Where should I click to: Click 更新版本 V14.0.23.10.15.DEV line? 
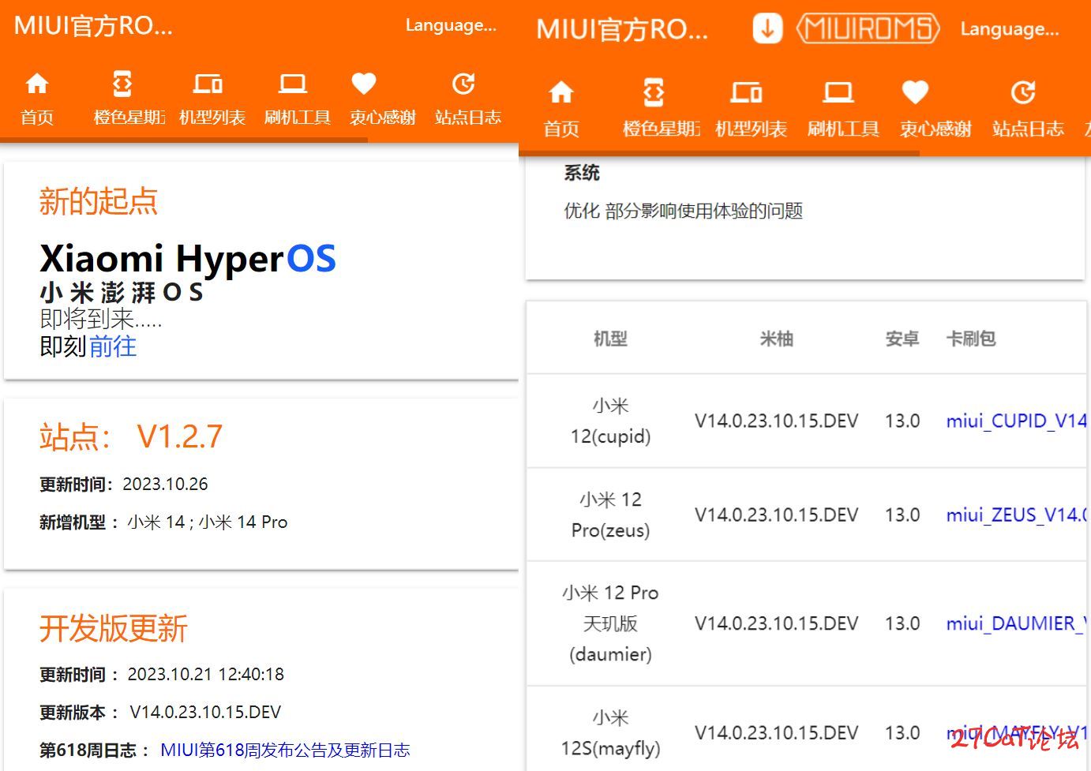tap(160, 712)
